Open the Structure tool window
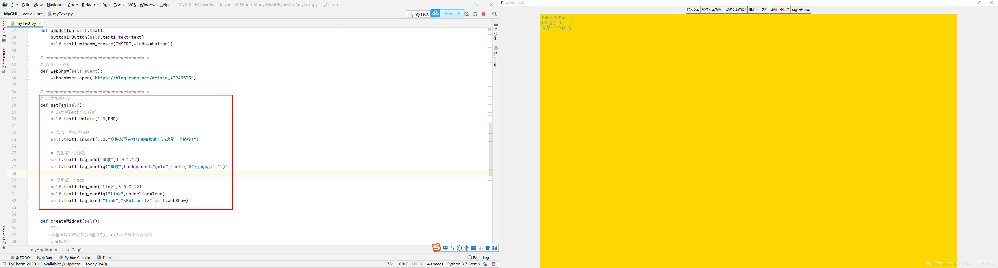This screenshot has width=998, height=268. coord(4,61)
